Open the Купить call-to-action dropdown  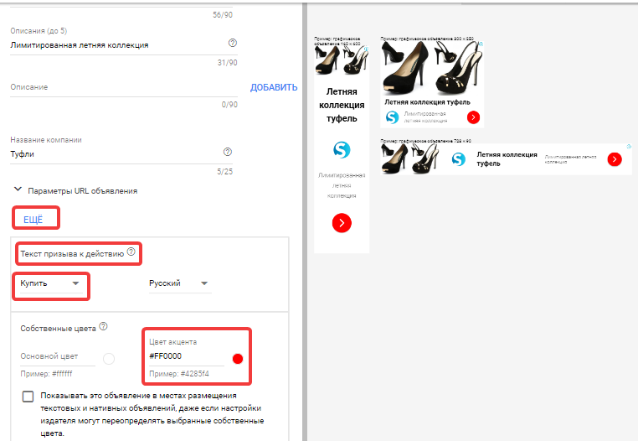click(x=50, y=283)
